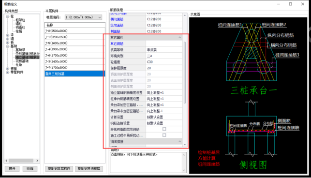Click the tree panel horizontal scrollbar right arrow
Viewport: 311px width, 178px height.
[37, 161]
